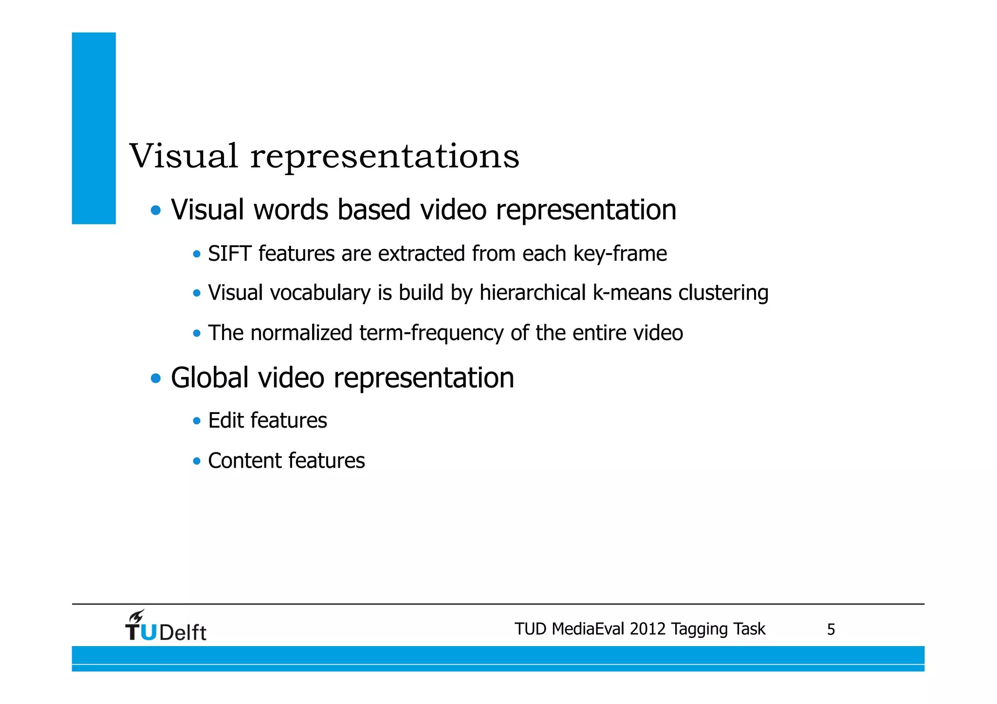Click 'Visual words based video representation' bullet

(424, 210)
